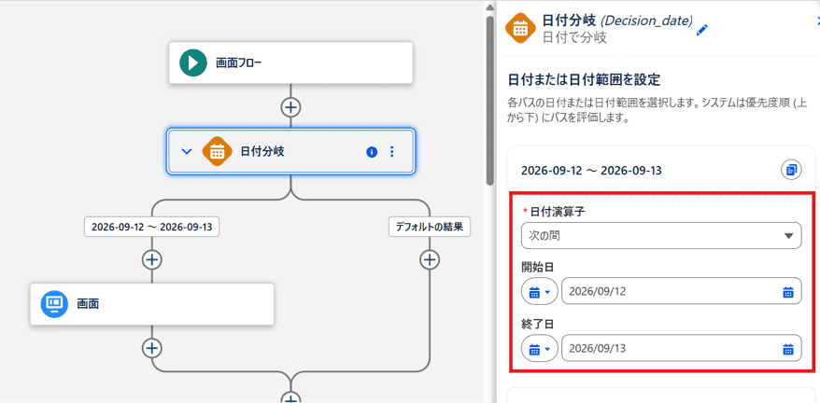Click the orange calendar icon on 日付分岐 node
Screen dimensions: 820x403
pos(217,151)
